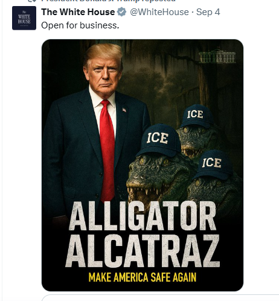Screen dimensions: 279x301
Task: Click the yellow MAKE AMERICA SAFE AGAIN text
Action: click(x=143, y=277)
